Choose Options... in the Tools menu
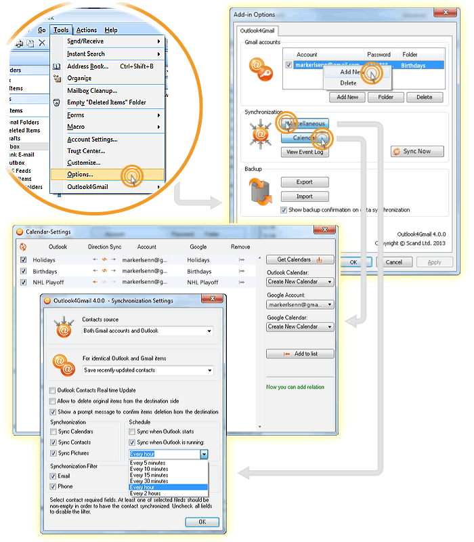The height and width of the screenshot is (542, 474). [x=107, y=175]
